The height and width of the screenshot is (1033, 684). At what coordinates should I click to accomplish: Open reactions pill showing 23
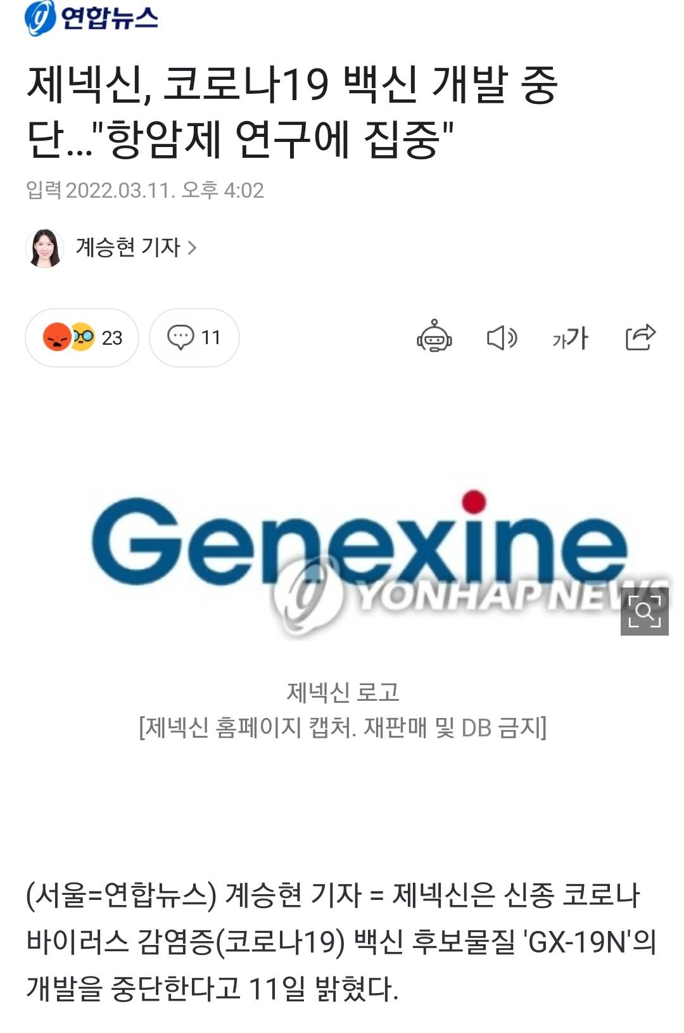click(82, 338)
